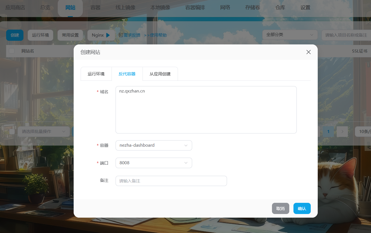Close the 创建网站 dialog with X
Viewport: 371px width, 233px height.
click(308, 52)
